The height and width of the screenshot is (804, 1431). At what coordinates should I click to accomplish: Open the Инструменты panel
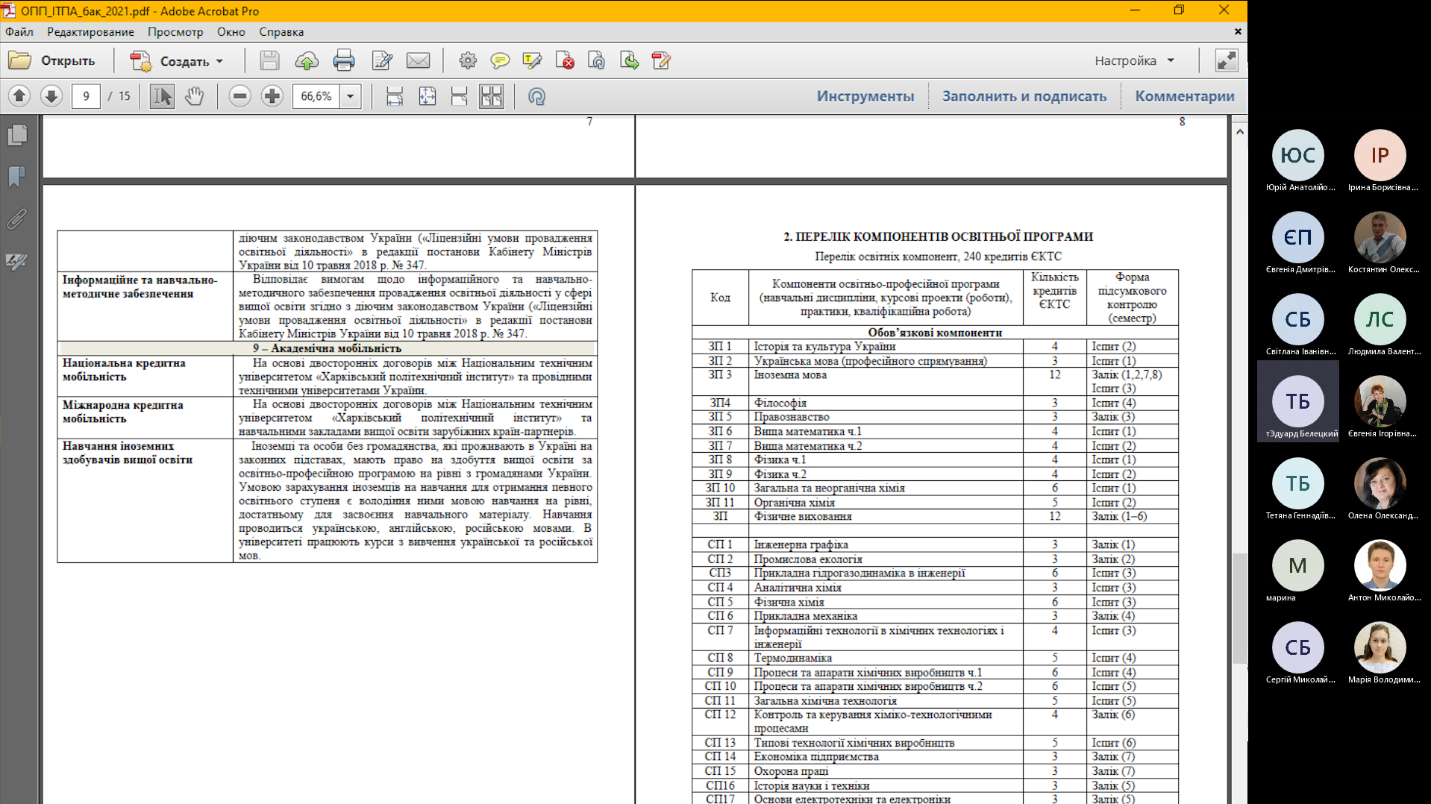pos(865,96)
